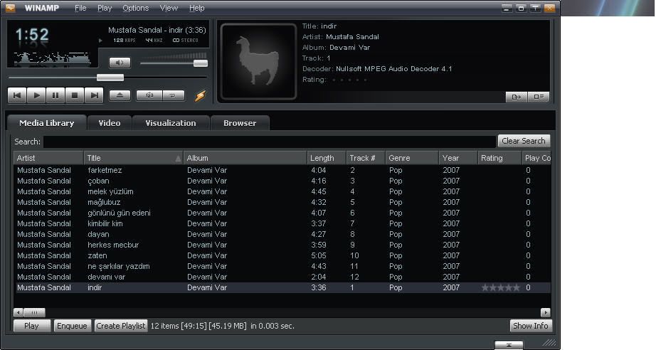Screen dimensions: 656x350
Task: Click the Clear Search button
Action: pyautogui.click(x=524, y=141)
